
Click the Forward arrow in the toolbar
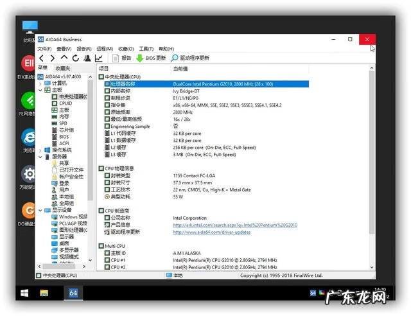click(x=53, y=58)
